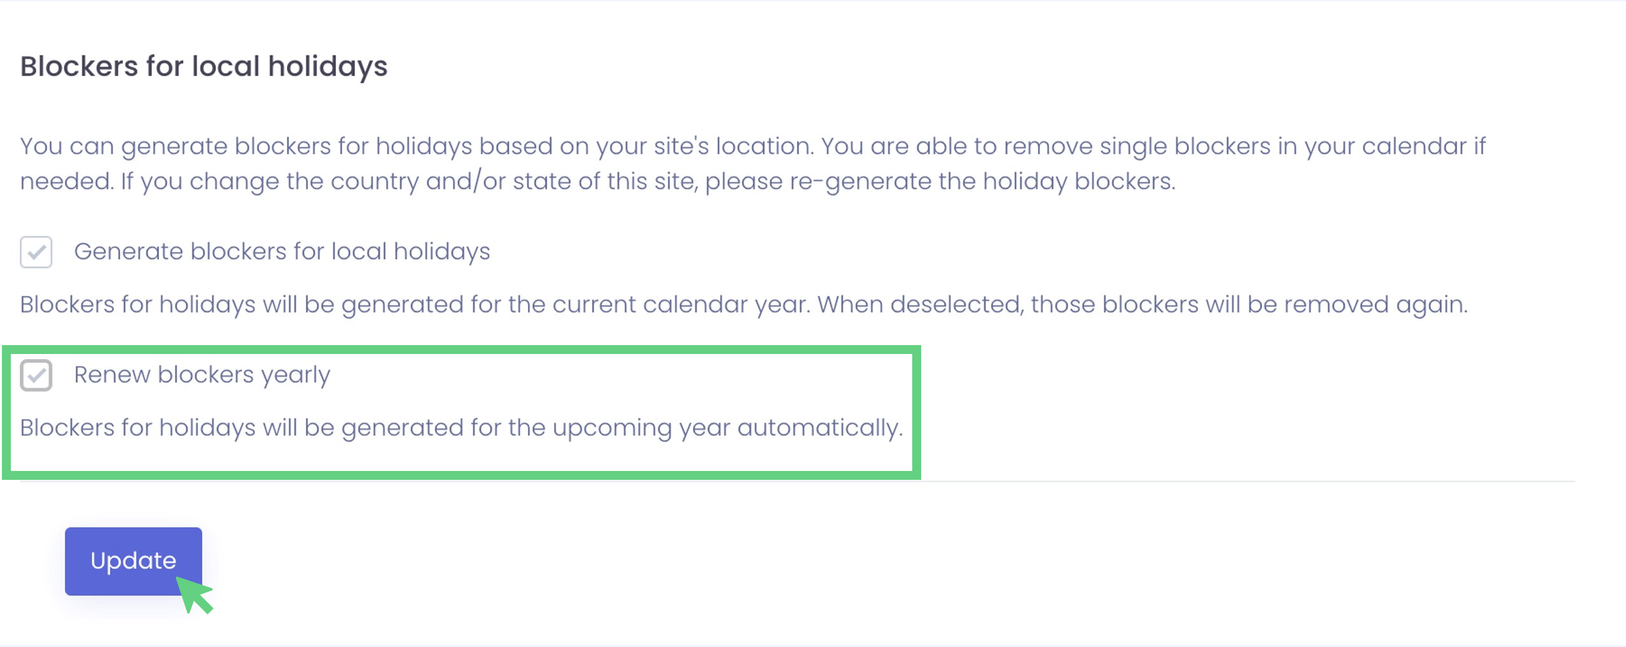
Task: Click the 'Renew blockers yearly' label text
Action: click(x=202, y=375)
